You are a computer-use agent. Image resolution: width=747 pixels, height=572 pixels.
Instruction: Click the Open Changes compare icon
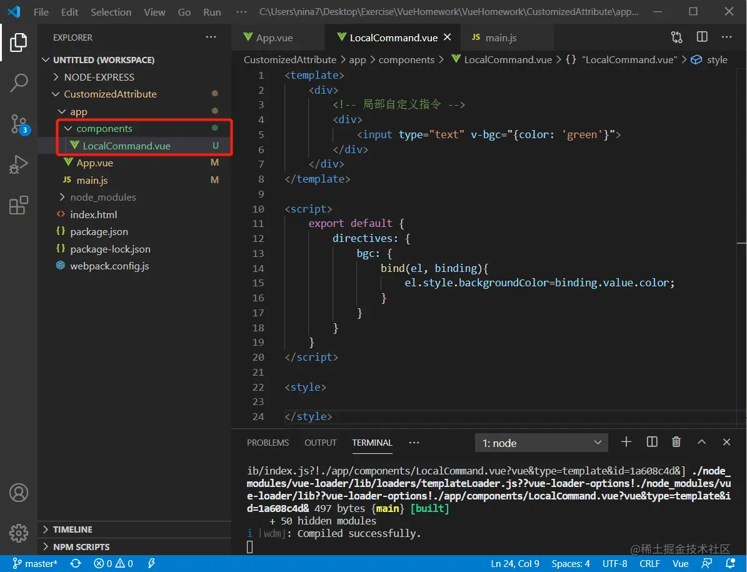click(676, 37)
